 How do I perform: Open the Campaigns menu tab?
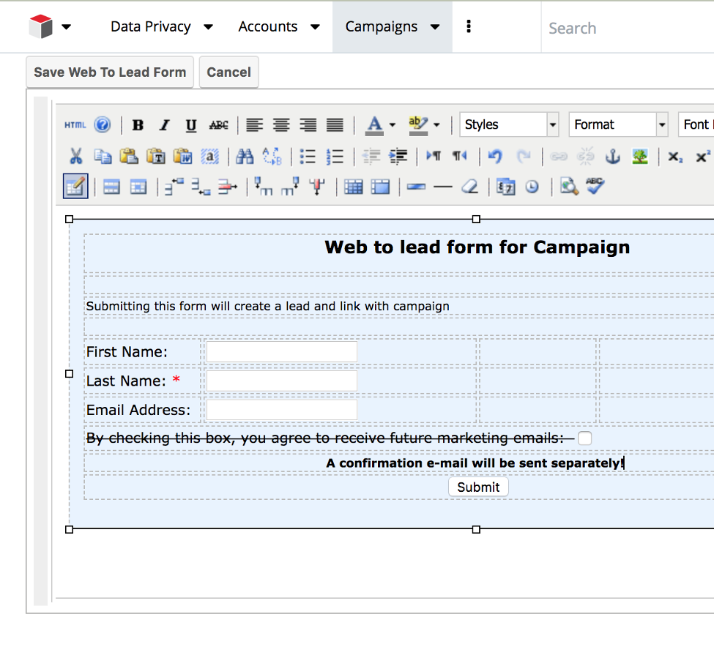coord(392,27)
